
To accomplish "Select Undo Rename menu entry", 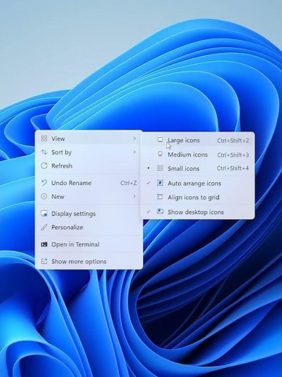I will point(89,183).
